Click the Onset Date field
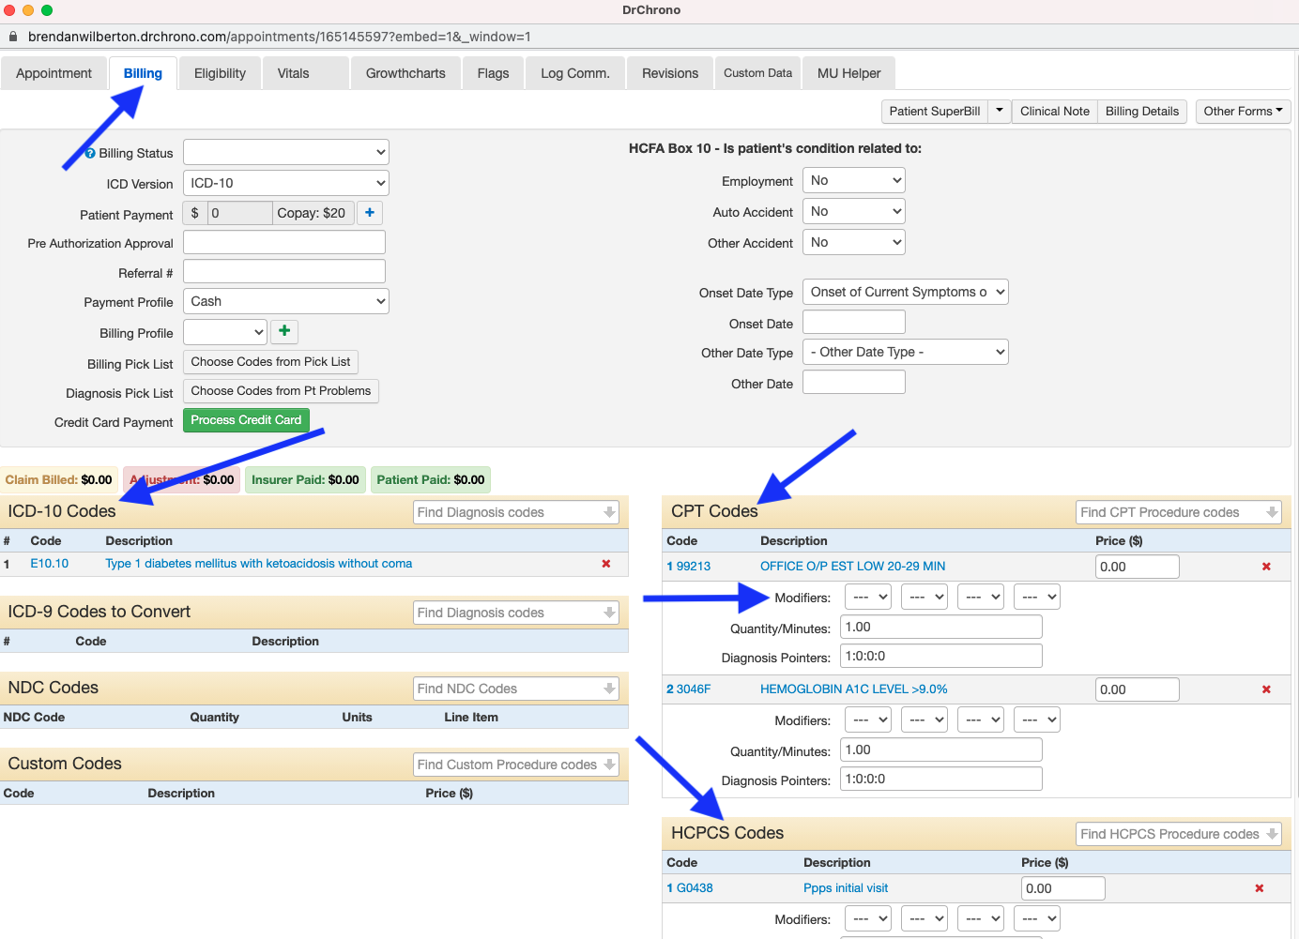1299x939 pixels. click(854, 322)
